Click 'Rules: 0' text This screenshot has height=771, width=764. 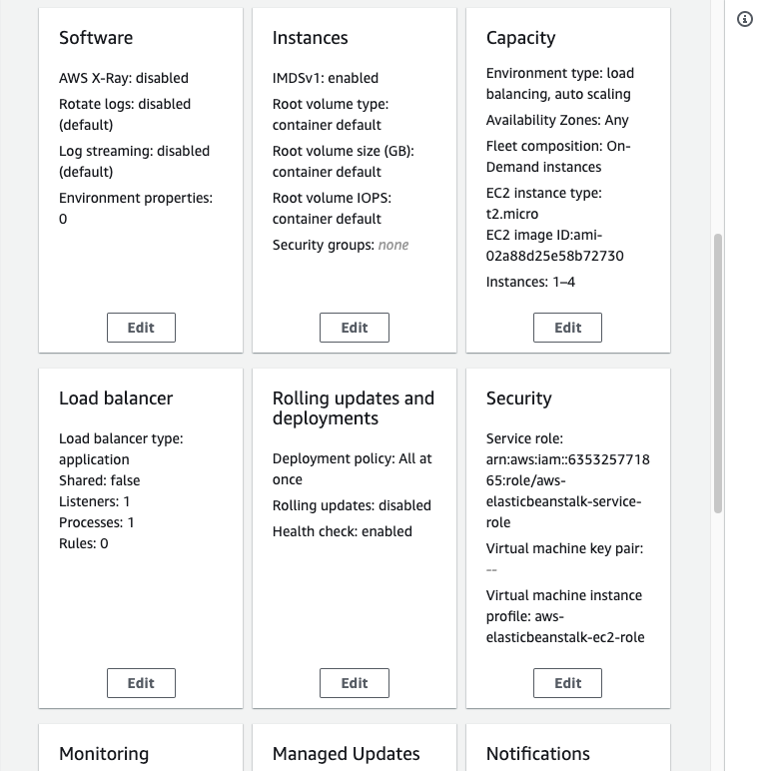coord(84,543)
